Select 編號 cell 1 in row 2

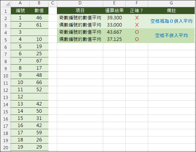click(x=20, y=18)
